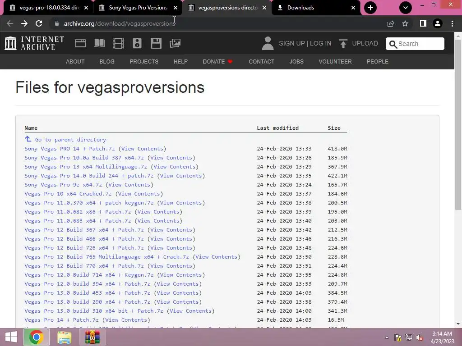Click Go to parent directory link

click(x=70, y=140)
